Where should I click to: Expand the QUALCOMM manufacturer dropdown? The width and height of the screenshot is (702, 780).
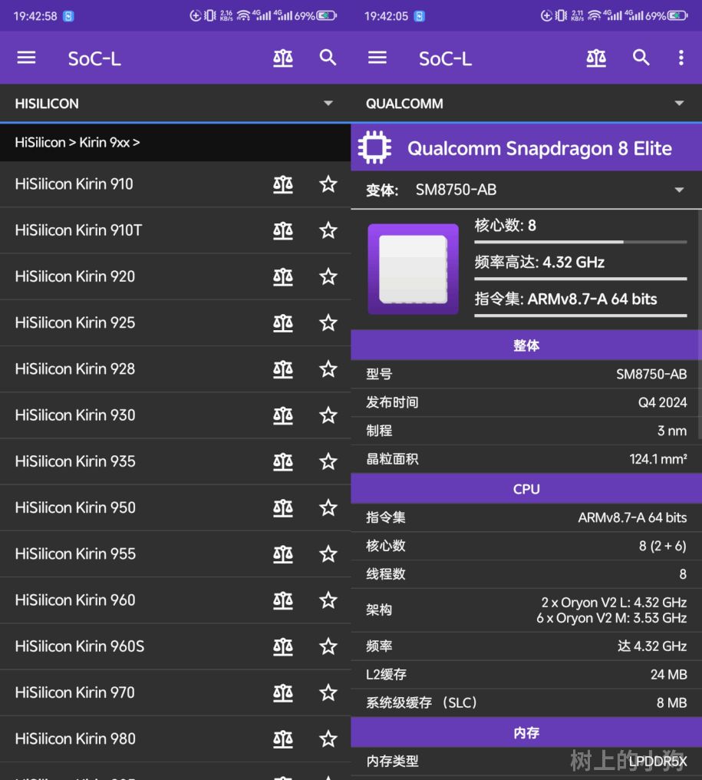coord(679,104)
